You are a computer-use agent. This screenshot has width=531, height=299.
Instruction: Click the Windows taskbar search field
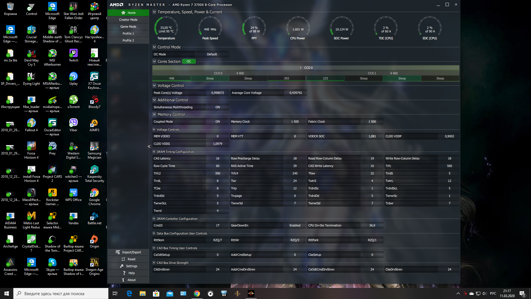(x=61, y=293)
